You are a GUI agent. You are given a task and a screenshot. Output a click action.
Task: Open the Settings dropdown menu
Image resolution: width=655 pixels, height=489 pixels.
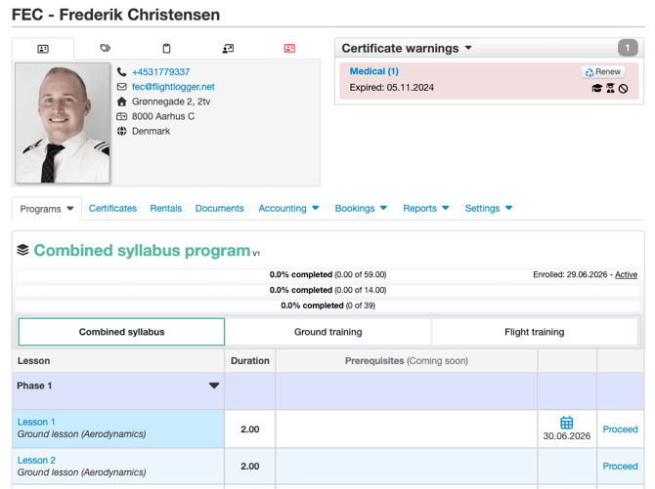point(508,208)
